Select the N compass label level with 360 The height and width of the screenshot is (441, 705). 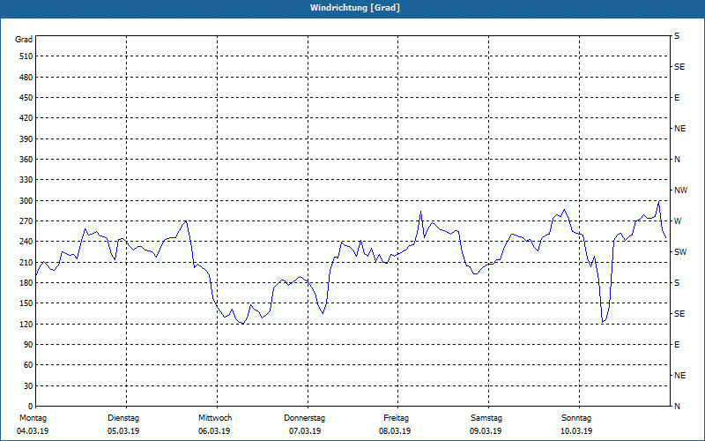tap(677, 160)
